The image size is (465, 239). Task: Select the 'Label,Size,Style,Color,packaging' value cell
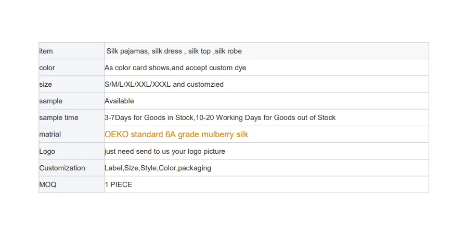[158, 168]
